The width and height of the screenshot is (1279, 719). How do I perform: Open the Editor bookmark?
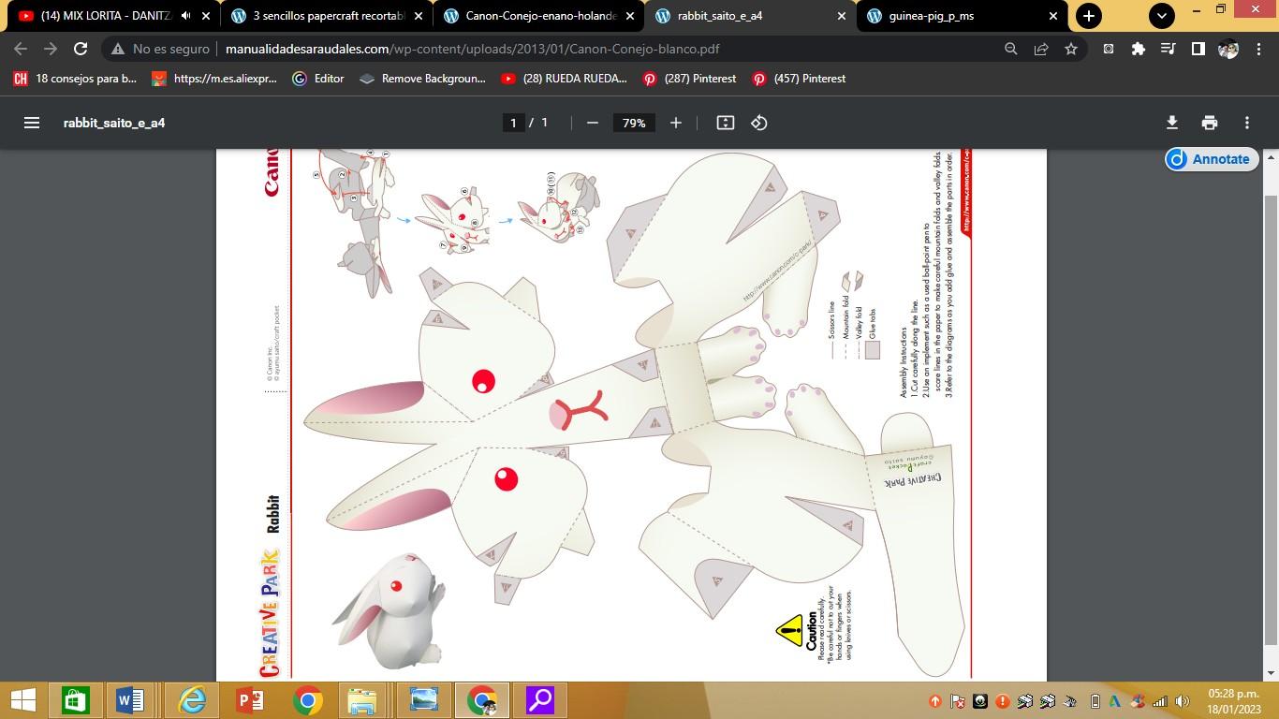[x=318, y=79]
